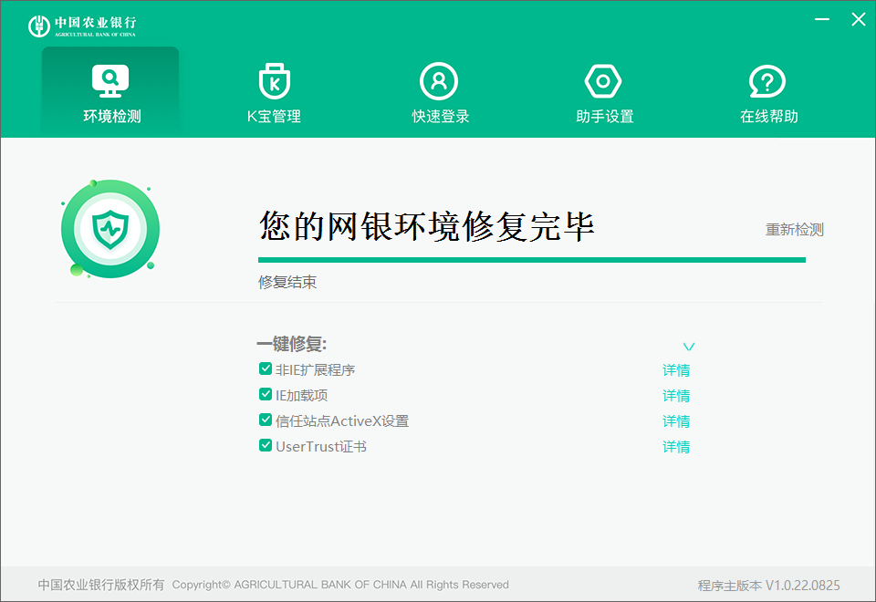Uncheck the 非IE扩展程序 checkbox

(266, 369)
